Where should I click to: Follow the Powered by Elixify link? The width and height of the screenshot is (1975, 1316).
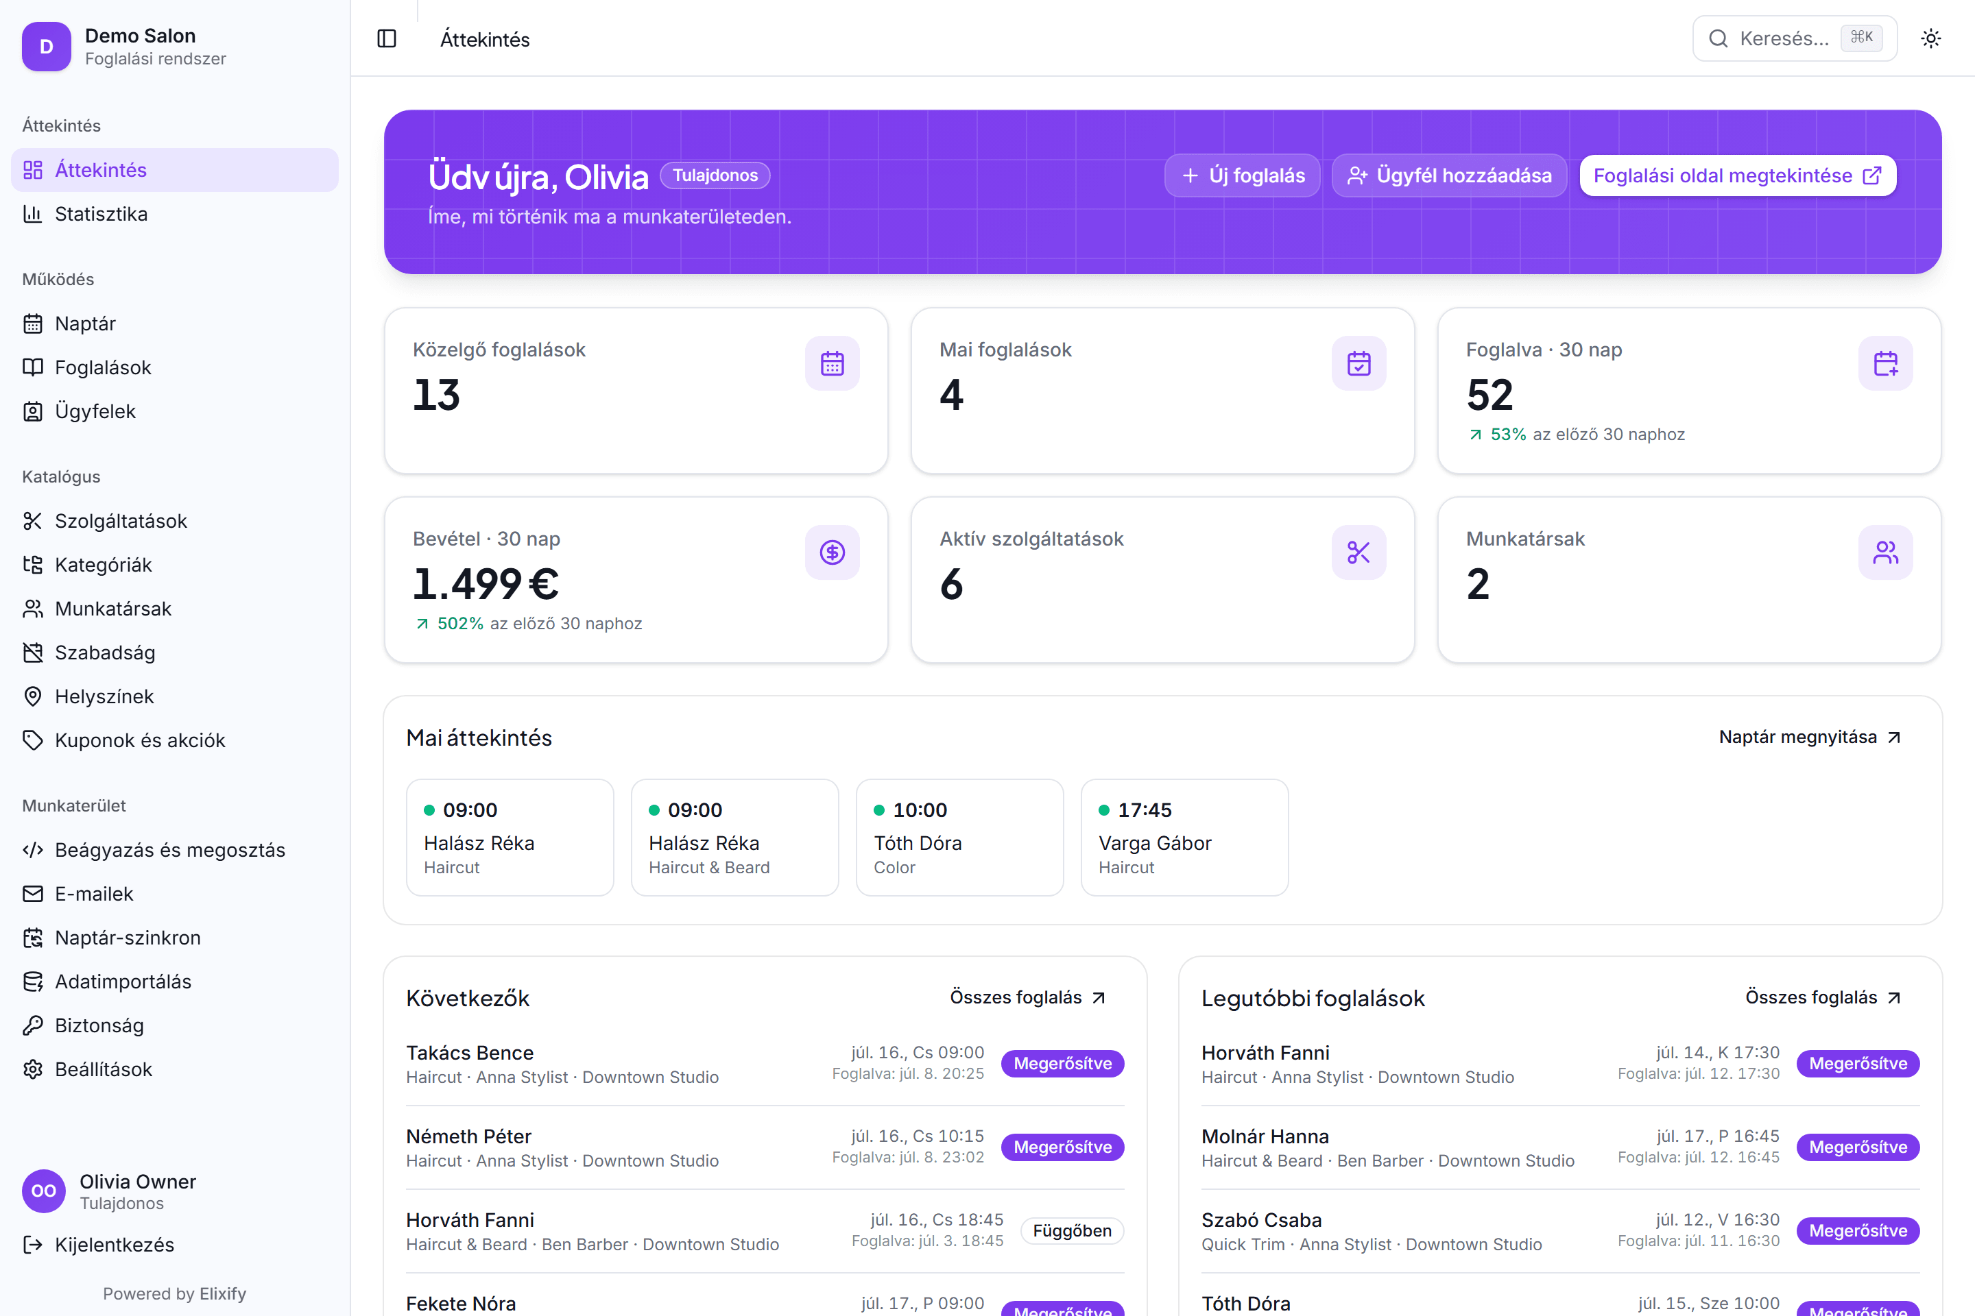tap(175, 1293)
